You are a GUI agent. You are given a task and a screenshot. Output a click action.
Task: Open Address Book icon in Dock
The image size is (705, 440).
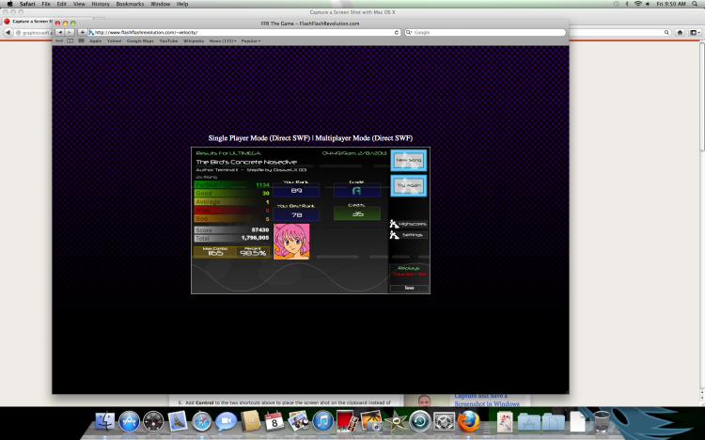pyautogui.click(x=250, y=421)
